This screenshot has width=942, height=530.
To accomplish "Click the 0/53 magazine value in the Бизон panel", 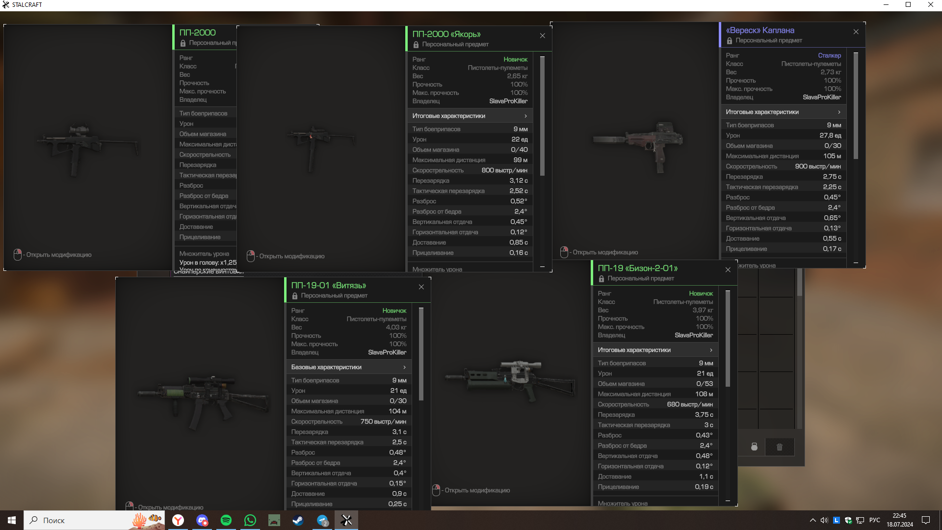I will click(x=705, y=384).
